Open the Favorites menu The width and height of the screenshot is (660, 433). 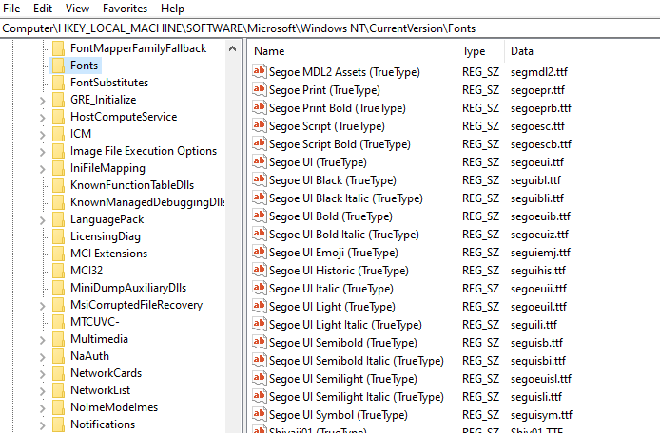(x=125, y=9)
